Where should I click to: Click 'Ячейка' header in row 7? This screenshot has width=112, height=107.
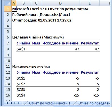tap(24, 43)
